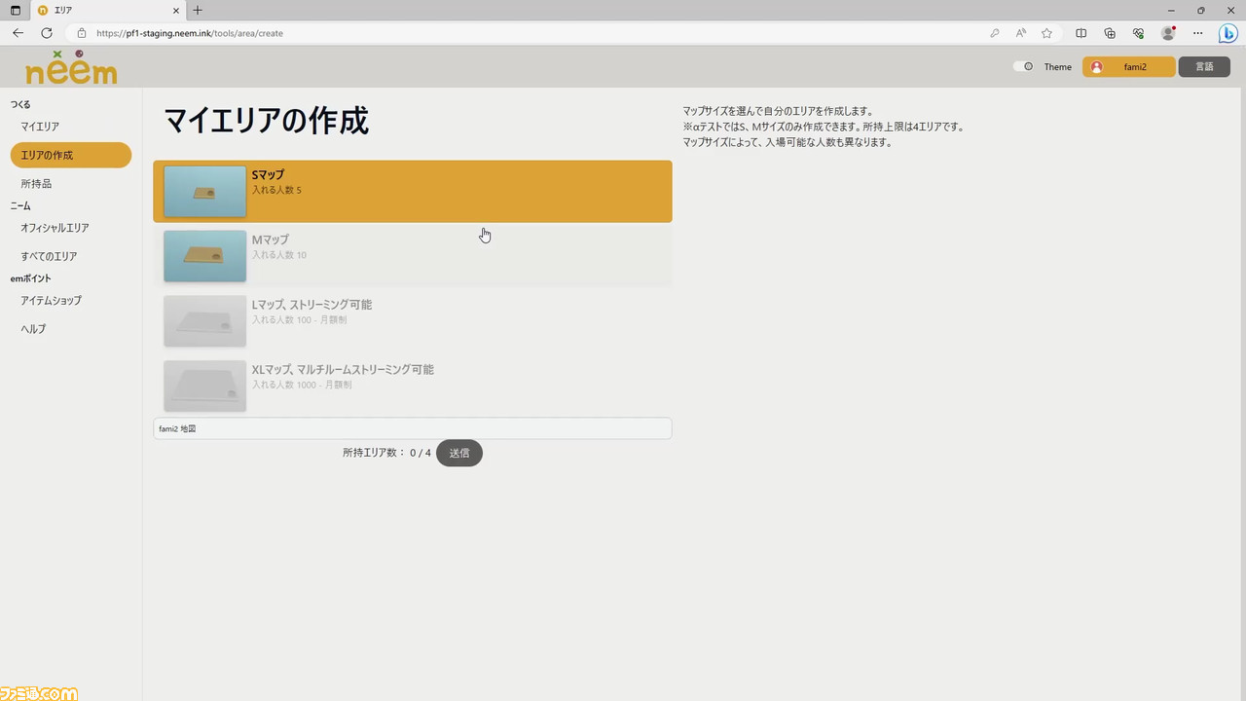This screenshot has width=1246, height=701.
Task: Click the address bar URL
Action: click(x=190, y=33)
